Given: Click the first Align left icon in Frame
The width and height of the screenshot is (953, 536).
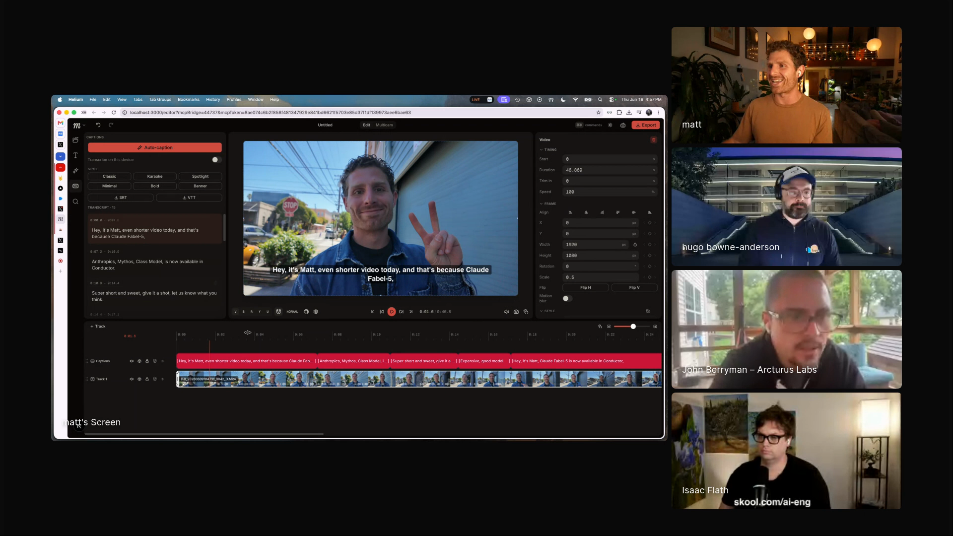Looking at the screenshot, I should coord(570,212).
